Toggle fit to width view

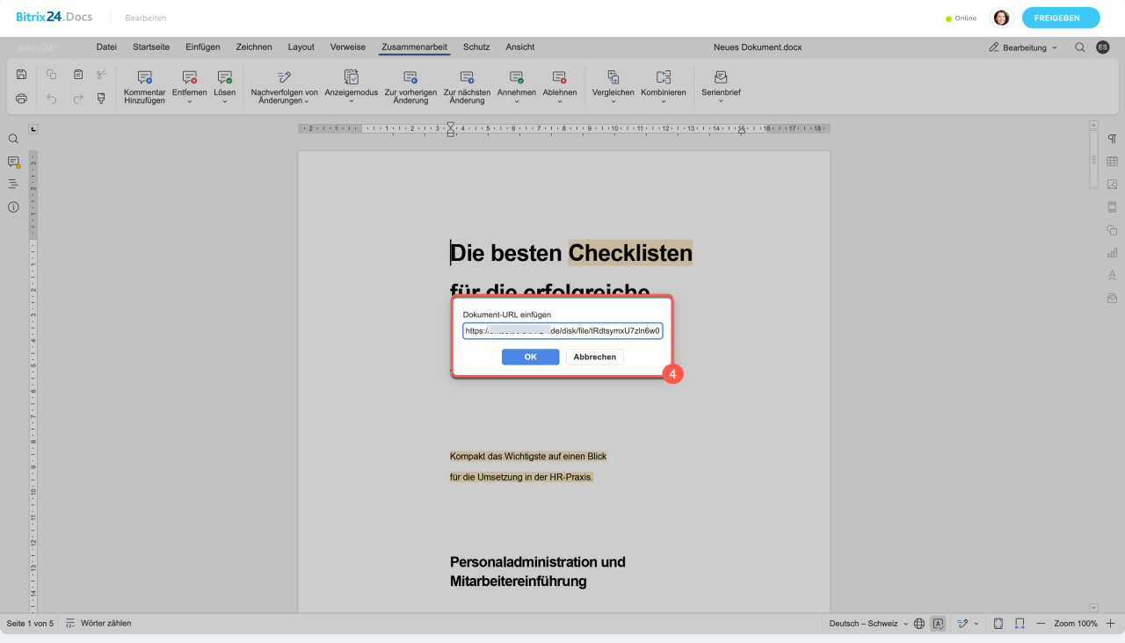click(x=1020, y=624)
